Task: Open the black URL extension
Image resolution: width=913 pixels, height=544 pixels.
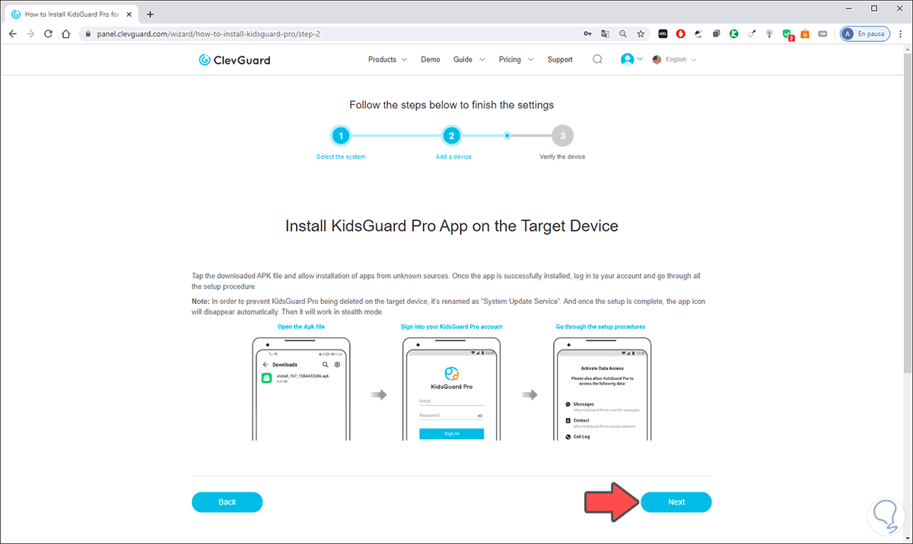Action: coord(663,33)
